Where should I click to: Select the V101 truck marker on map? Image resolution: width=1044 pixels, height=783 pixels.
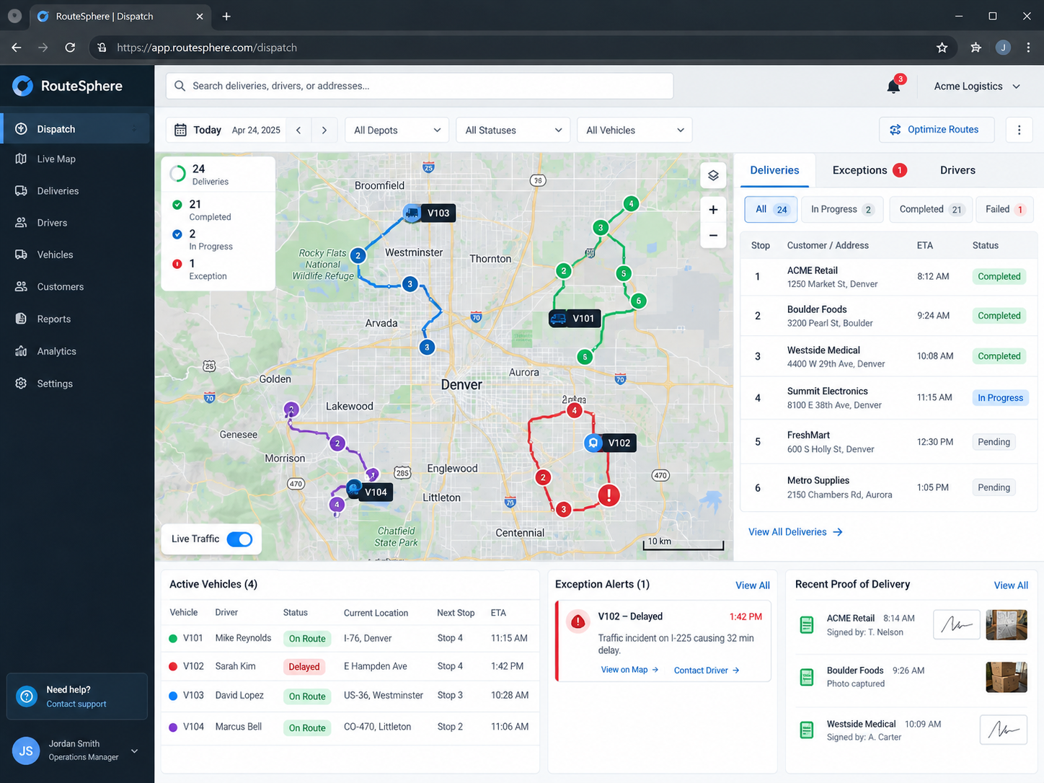[x=558, y=318]
